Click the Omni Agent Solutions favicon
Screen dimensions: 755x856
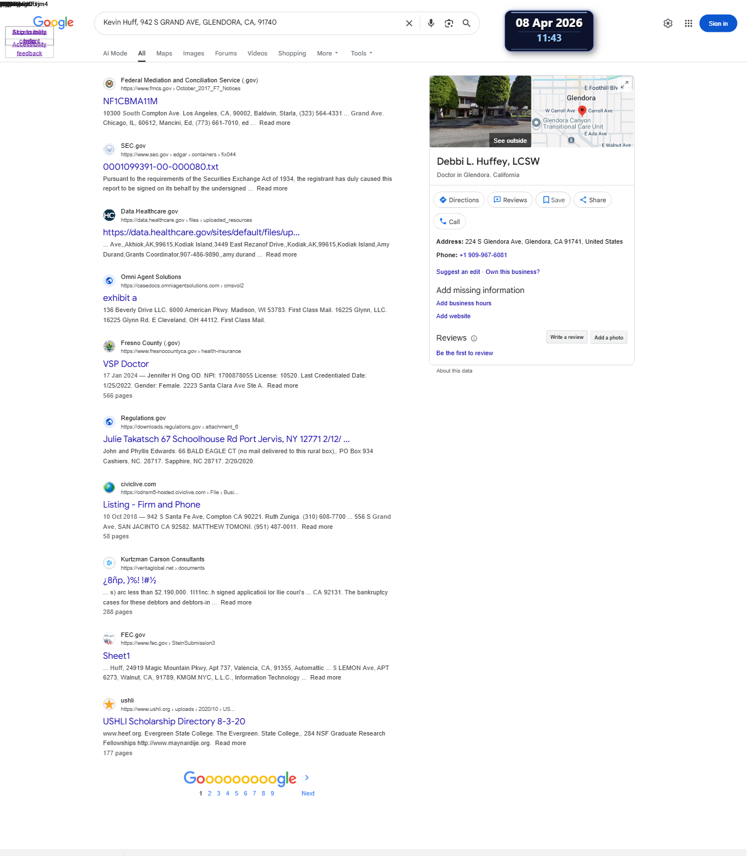pos(109,281)
